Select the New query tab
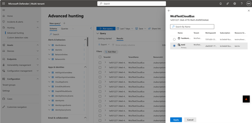 tap(55, 23)
